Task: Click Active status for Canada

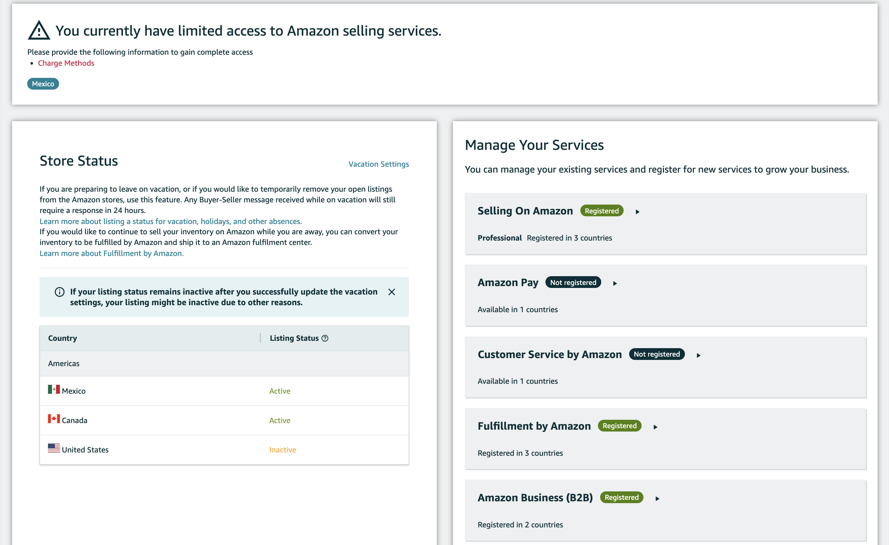Action: [x=280, y=420]
